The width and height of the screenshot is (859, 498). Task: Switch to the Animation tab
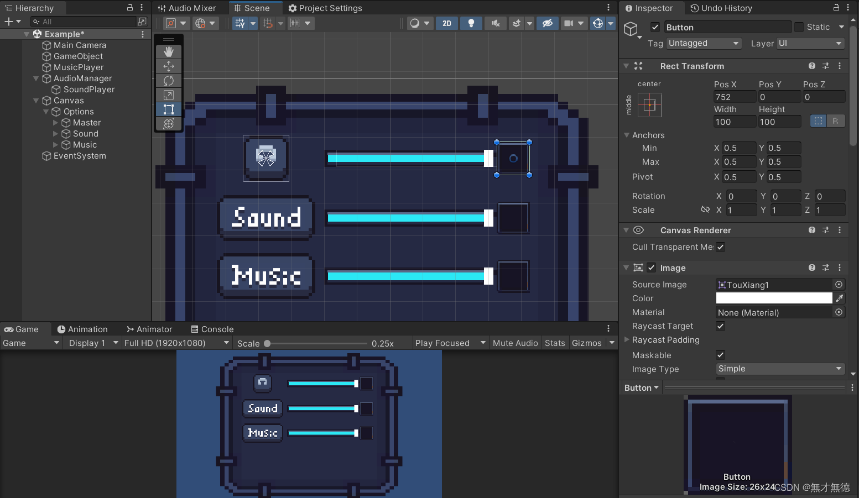82,329
